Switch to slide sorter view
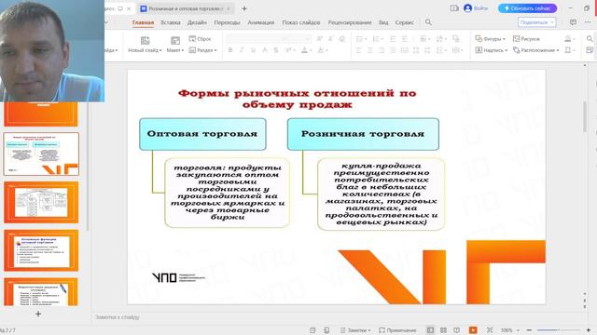 coord(444,330)
